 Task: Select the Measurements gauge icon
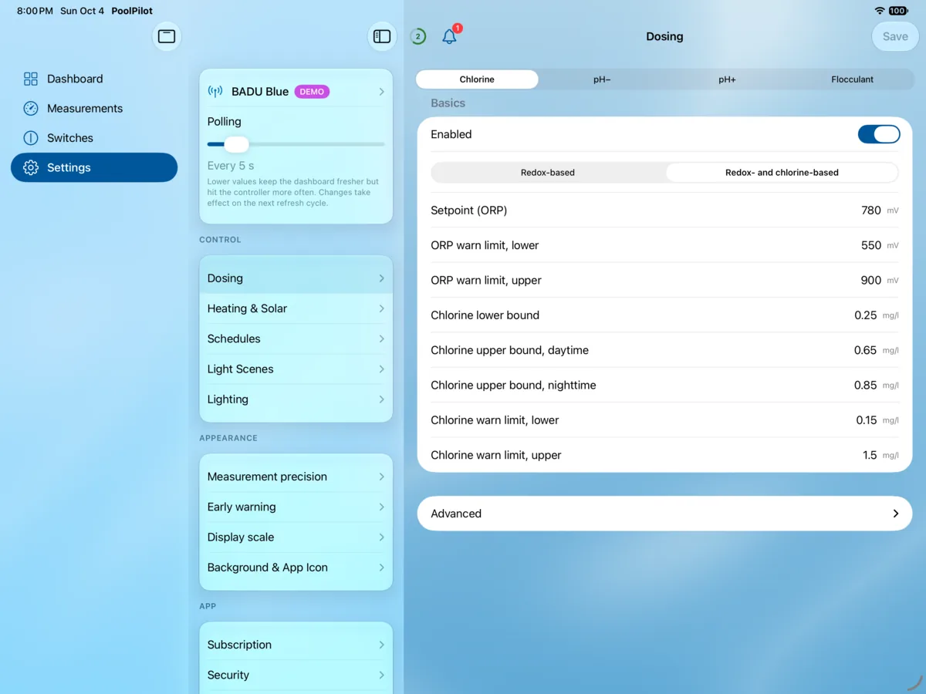click(x=31, y=108)
